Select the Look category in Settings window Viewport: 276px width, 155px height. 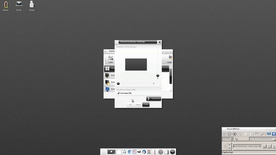click(110, 59)
